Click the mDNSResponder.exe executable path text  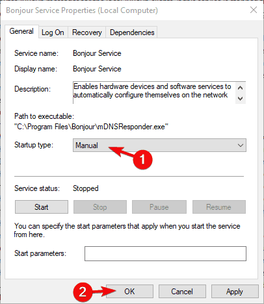(91, 127)
